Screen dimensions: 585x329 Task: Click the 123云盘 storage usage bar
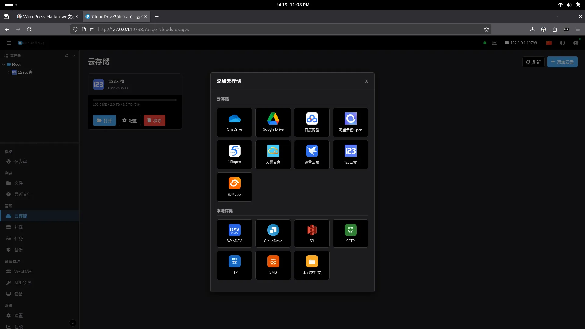(135, 100)
